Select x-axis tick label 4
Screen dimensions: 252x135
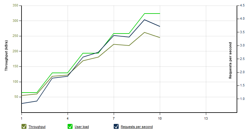click(x=68, y=119)
